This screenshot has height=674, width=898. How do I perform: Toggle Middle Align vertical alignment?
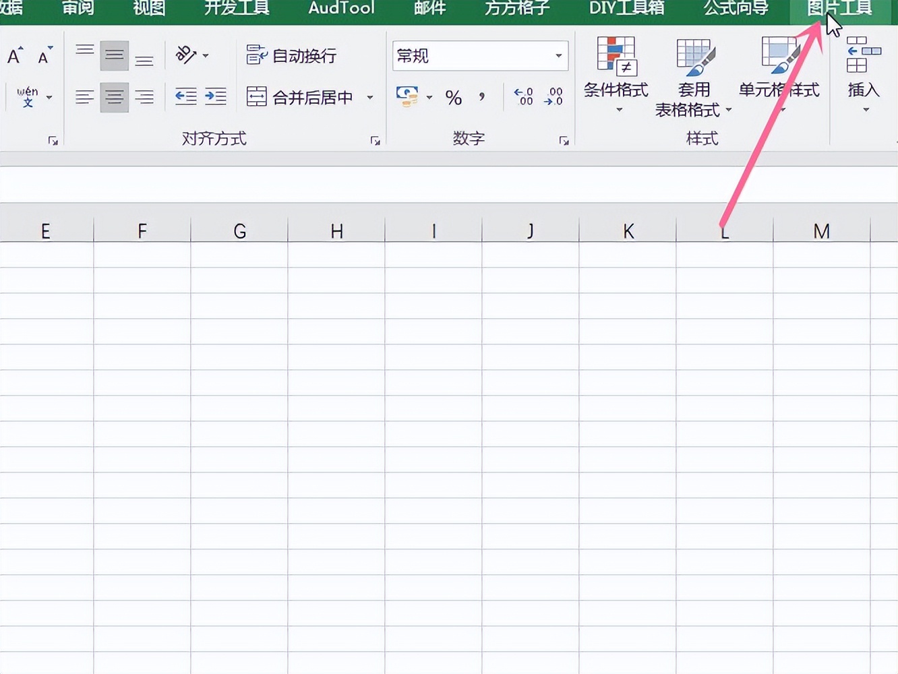114,55
